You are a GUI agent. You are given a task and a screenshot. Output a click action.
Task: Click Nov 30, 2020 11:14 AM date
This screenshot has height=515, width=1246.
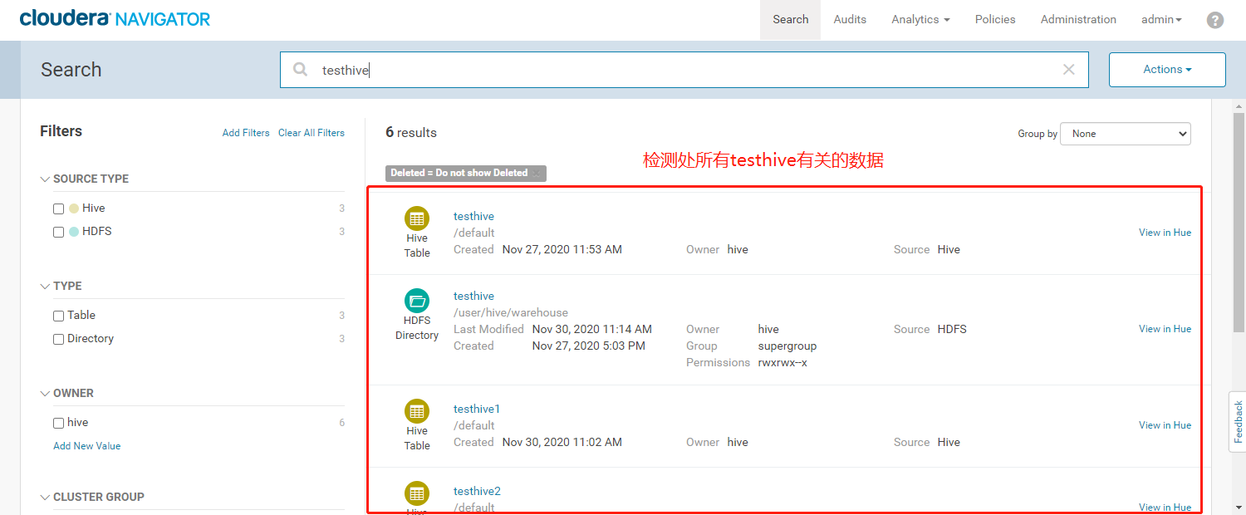tap(592, 330)
